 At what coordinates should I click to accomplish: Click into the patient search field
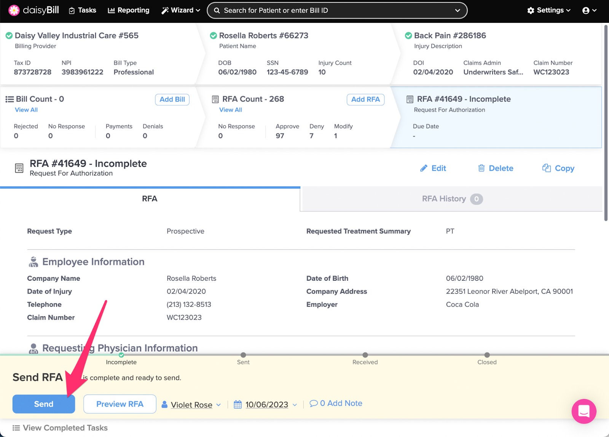pyautogui.click(x=337, y=10)
